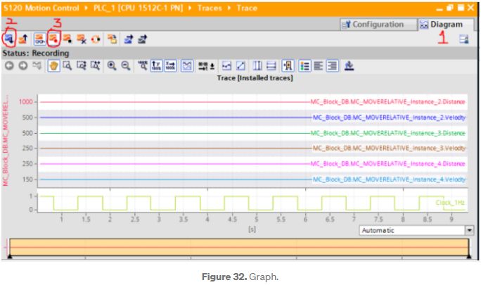Screen dimensions: 481x285
Task: Open the Automatic time axis dropdown
Action: pyautogui.click(x=469, y=230)
